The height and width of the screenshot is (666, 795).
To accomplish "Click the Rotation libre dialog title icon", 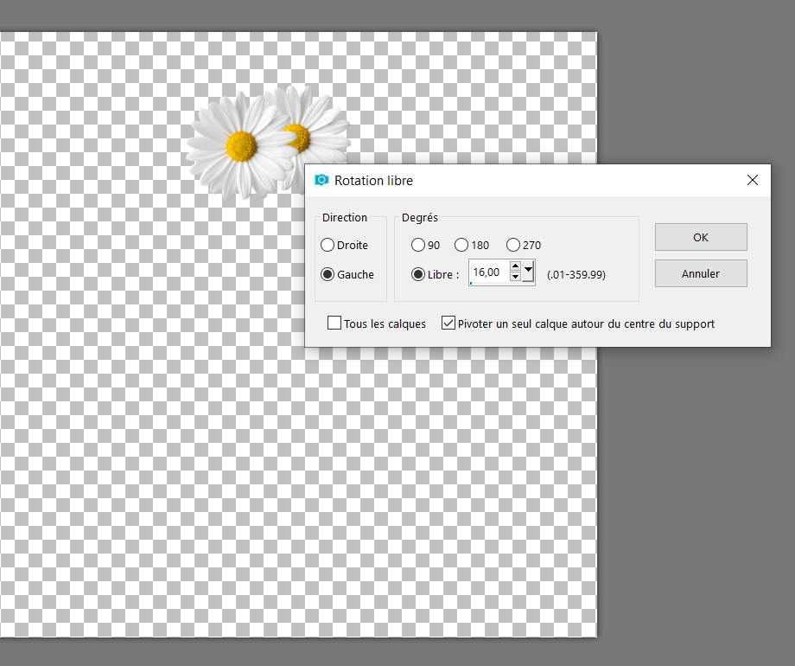I will [321, 181].
